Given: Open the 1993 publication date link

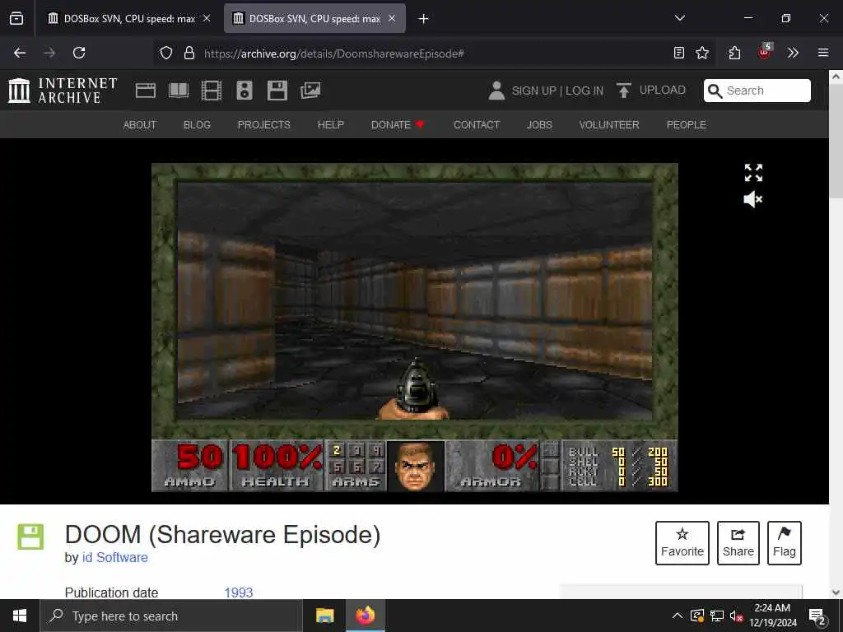Looking at the screenshot, I should click(238, 592).
